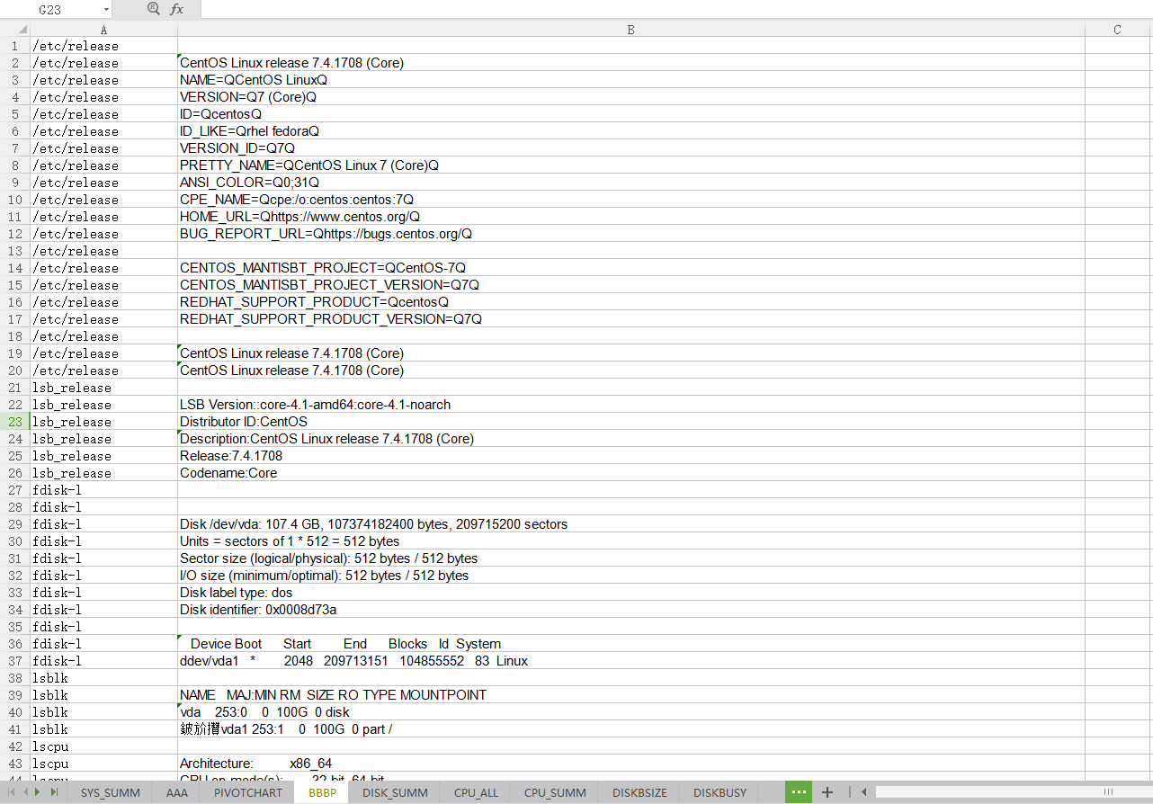Click cell 'NAME=QCentOS LinuxQ'

631,80
